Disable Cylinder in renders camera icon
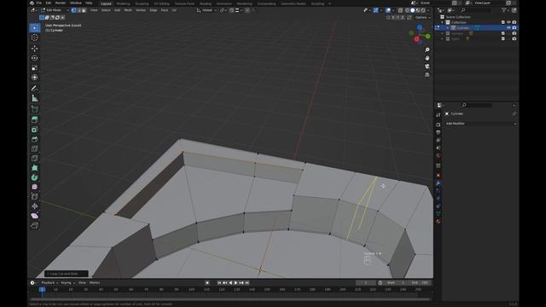546x307 pixels. coord(514,28)
